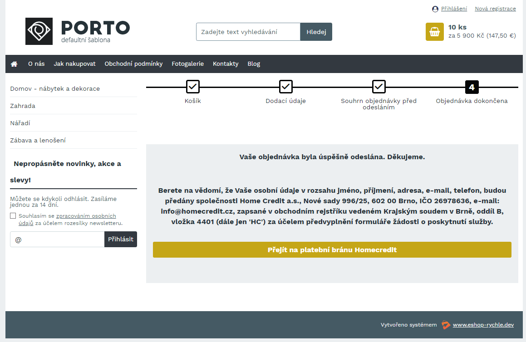This screenshot has width=526, height=342.
Task: Click the user profile icon beside Přihlášení
Action: pyautogui.click(x=435, y=9)
